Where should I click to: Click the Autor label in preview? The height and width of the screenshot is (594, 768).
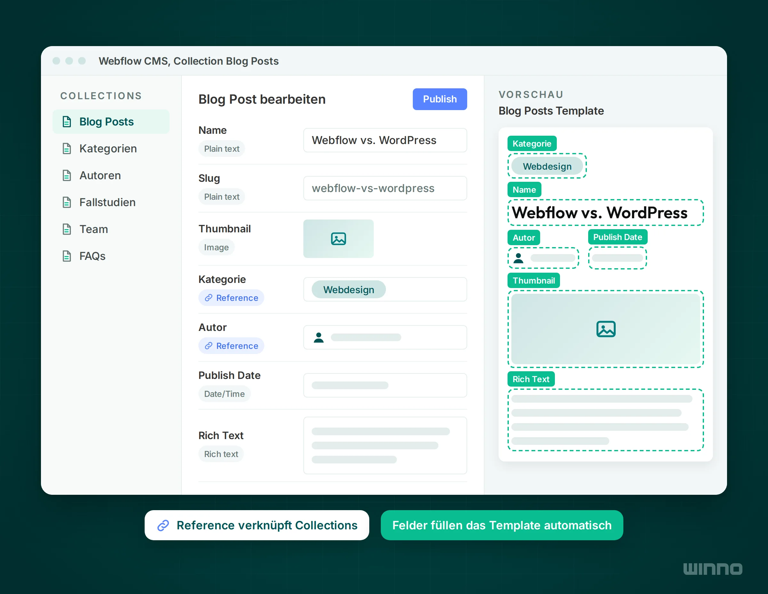point(524,238)
